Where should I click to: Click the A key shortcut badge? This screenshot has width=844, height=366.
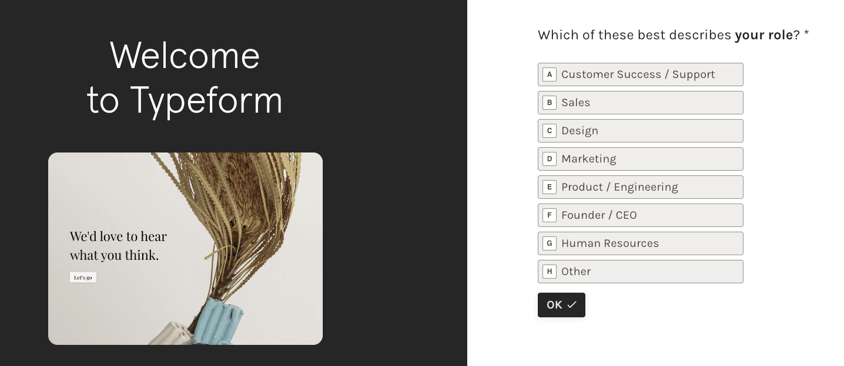pos(550,74)
